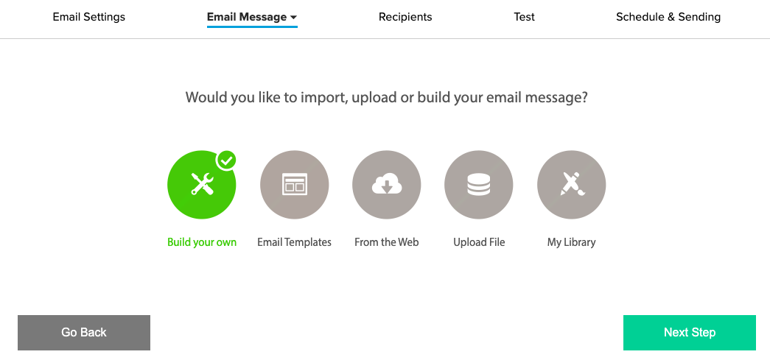Click the Email Message tab label

247,17
